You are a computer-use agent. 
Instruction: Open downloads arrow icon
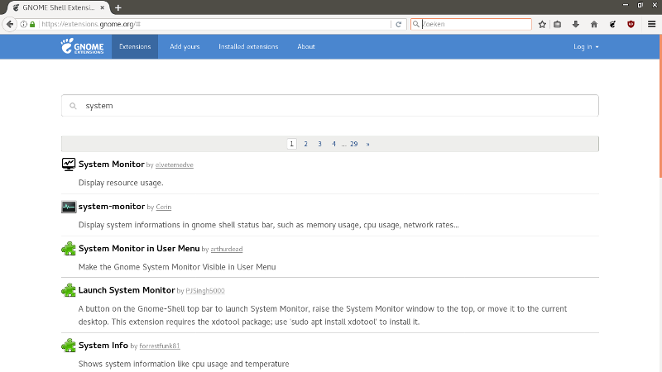click(575, 24)
